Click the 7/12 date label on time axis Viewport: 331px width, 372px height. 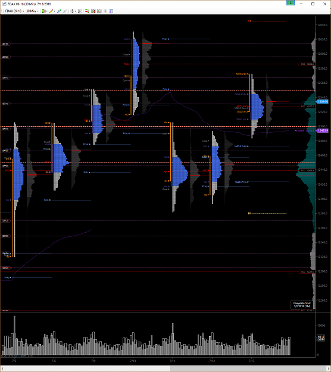click(212, 361)
